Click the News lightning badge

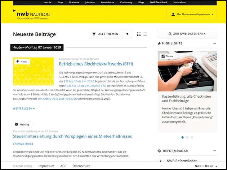pyautogui.click(x=21, y=61)
